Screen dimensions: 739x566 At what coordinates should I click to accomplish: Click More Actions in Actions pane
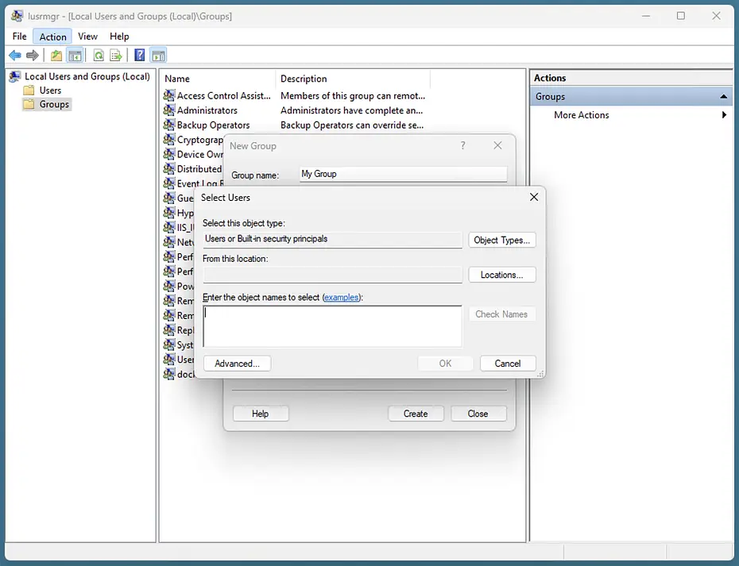tap(581, 115)
